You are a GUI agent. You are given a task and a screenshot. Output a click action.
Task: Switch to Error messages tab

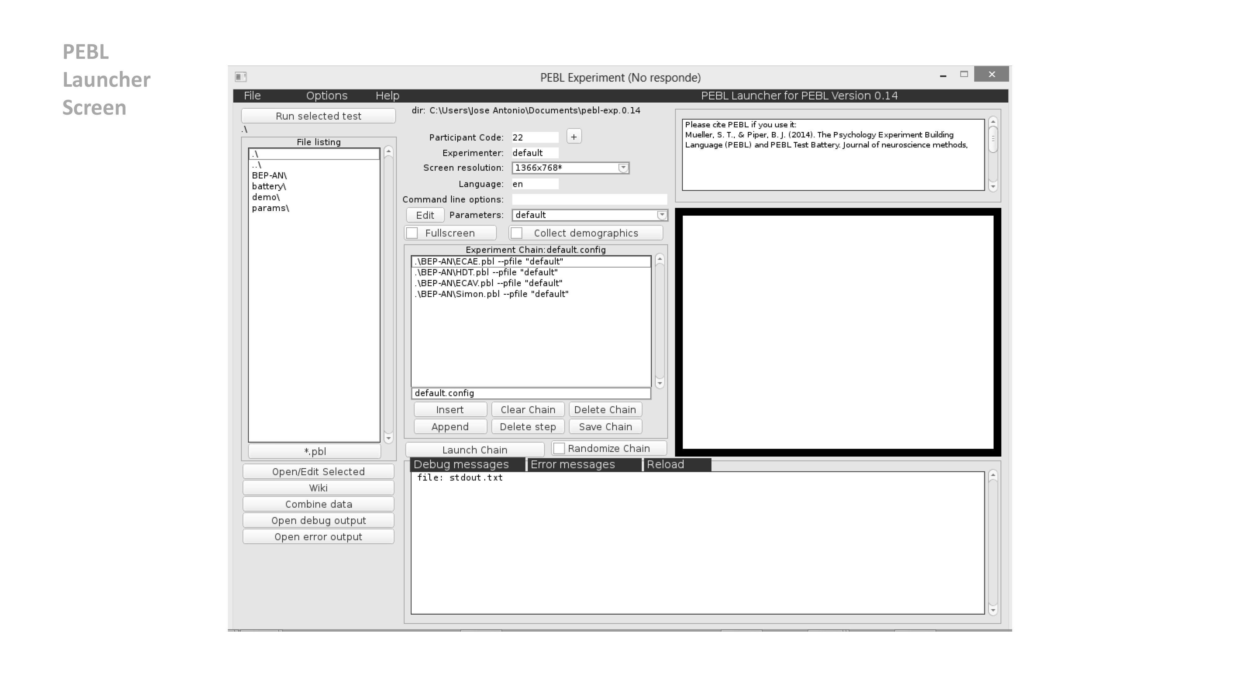[572, 464]
